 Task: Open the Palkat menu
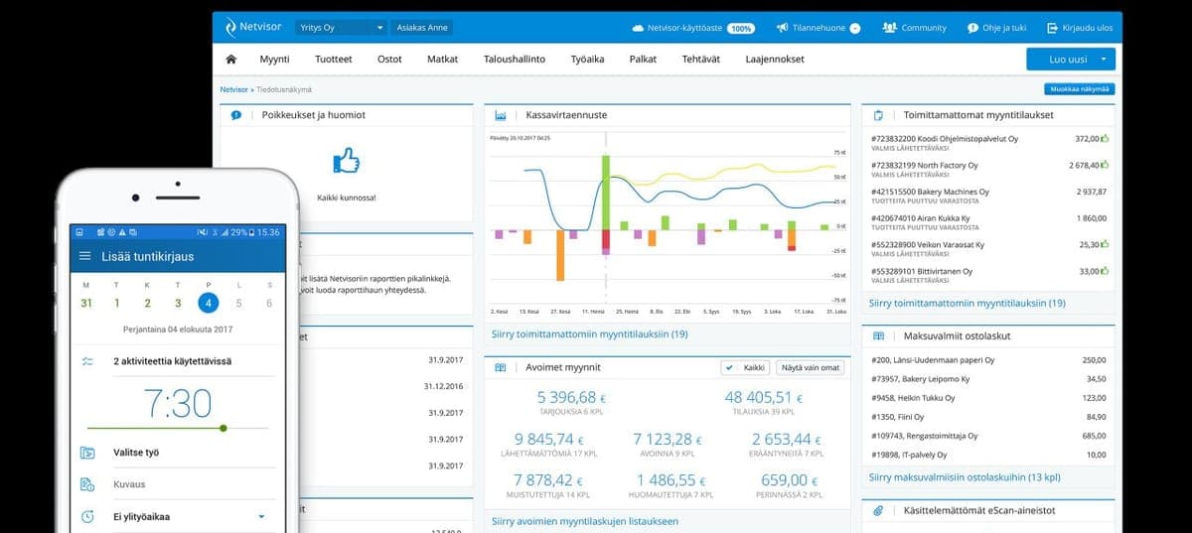click(643, 60)
